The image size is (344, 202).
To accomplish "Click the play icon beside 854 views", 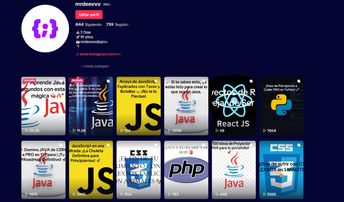I will (x=122, y=194).
